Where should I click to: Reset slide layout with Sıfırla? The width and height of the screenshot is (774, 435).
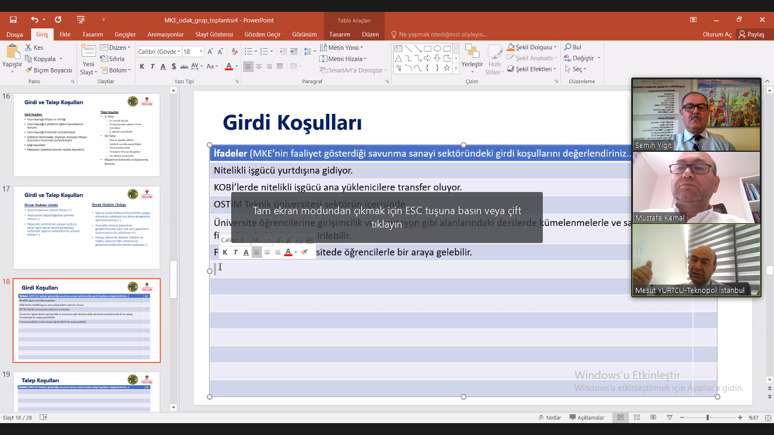112,59
